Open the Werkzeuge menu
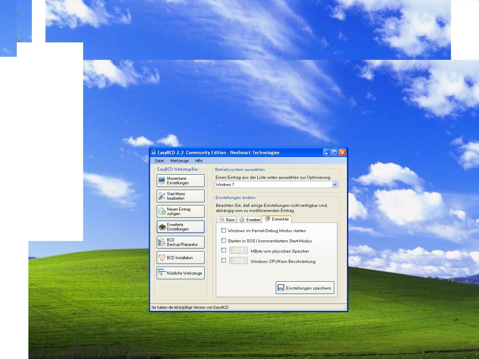 pyautogui.click(x=179, y=161)
